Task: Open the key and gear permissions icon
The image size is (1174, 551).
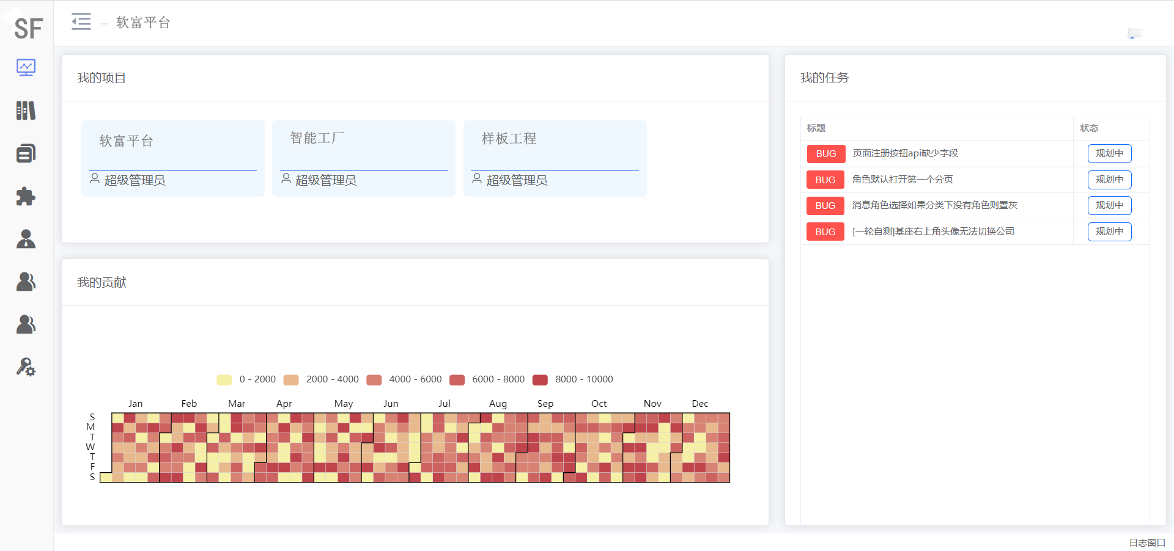Action: click(x=26, y=367)
